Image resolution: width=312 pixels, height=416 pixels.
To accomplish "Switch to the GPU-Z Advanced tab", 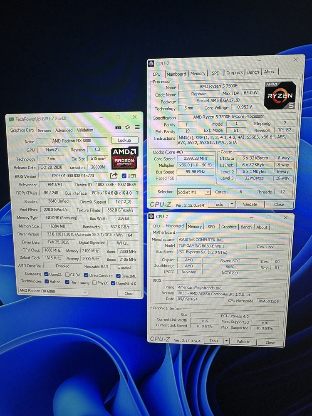I will pos(64,130).
